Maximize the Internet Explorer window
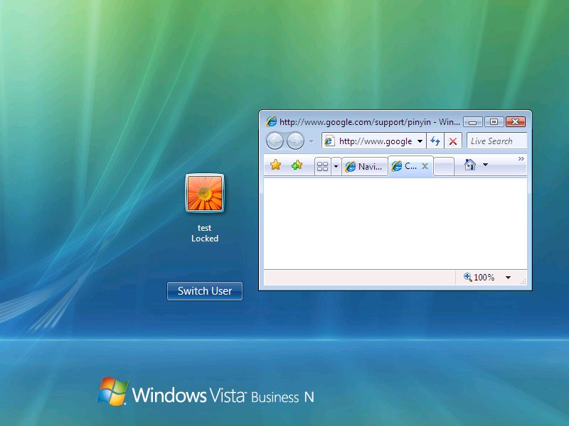569x426 pixels. click(494, 122)
